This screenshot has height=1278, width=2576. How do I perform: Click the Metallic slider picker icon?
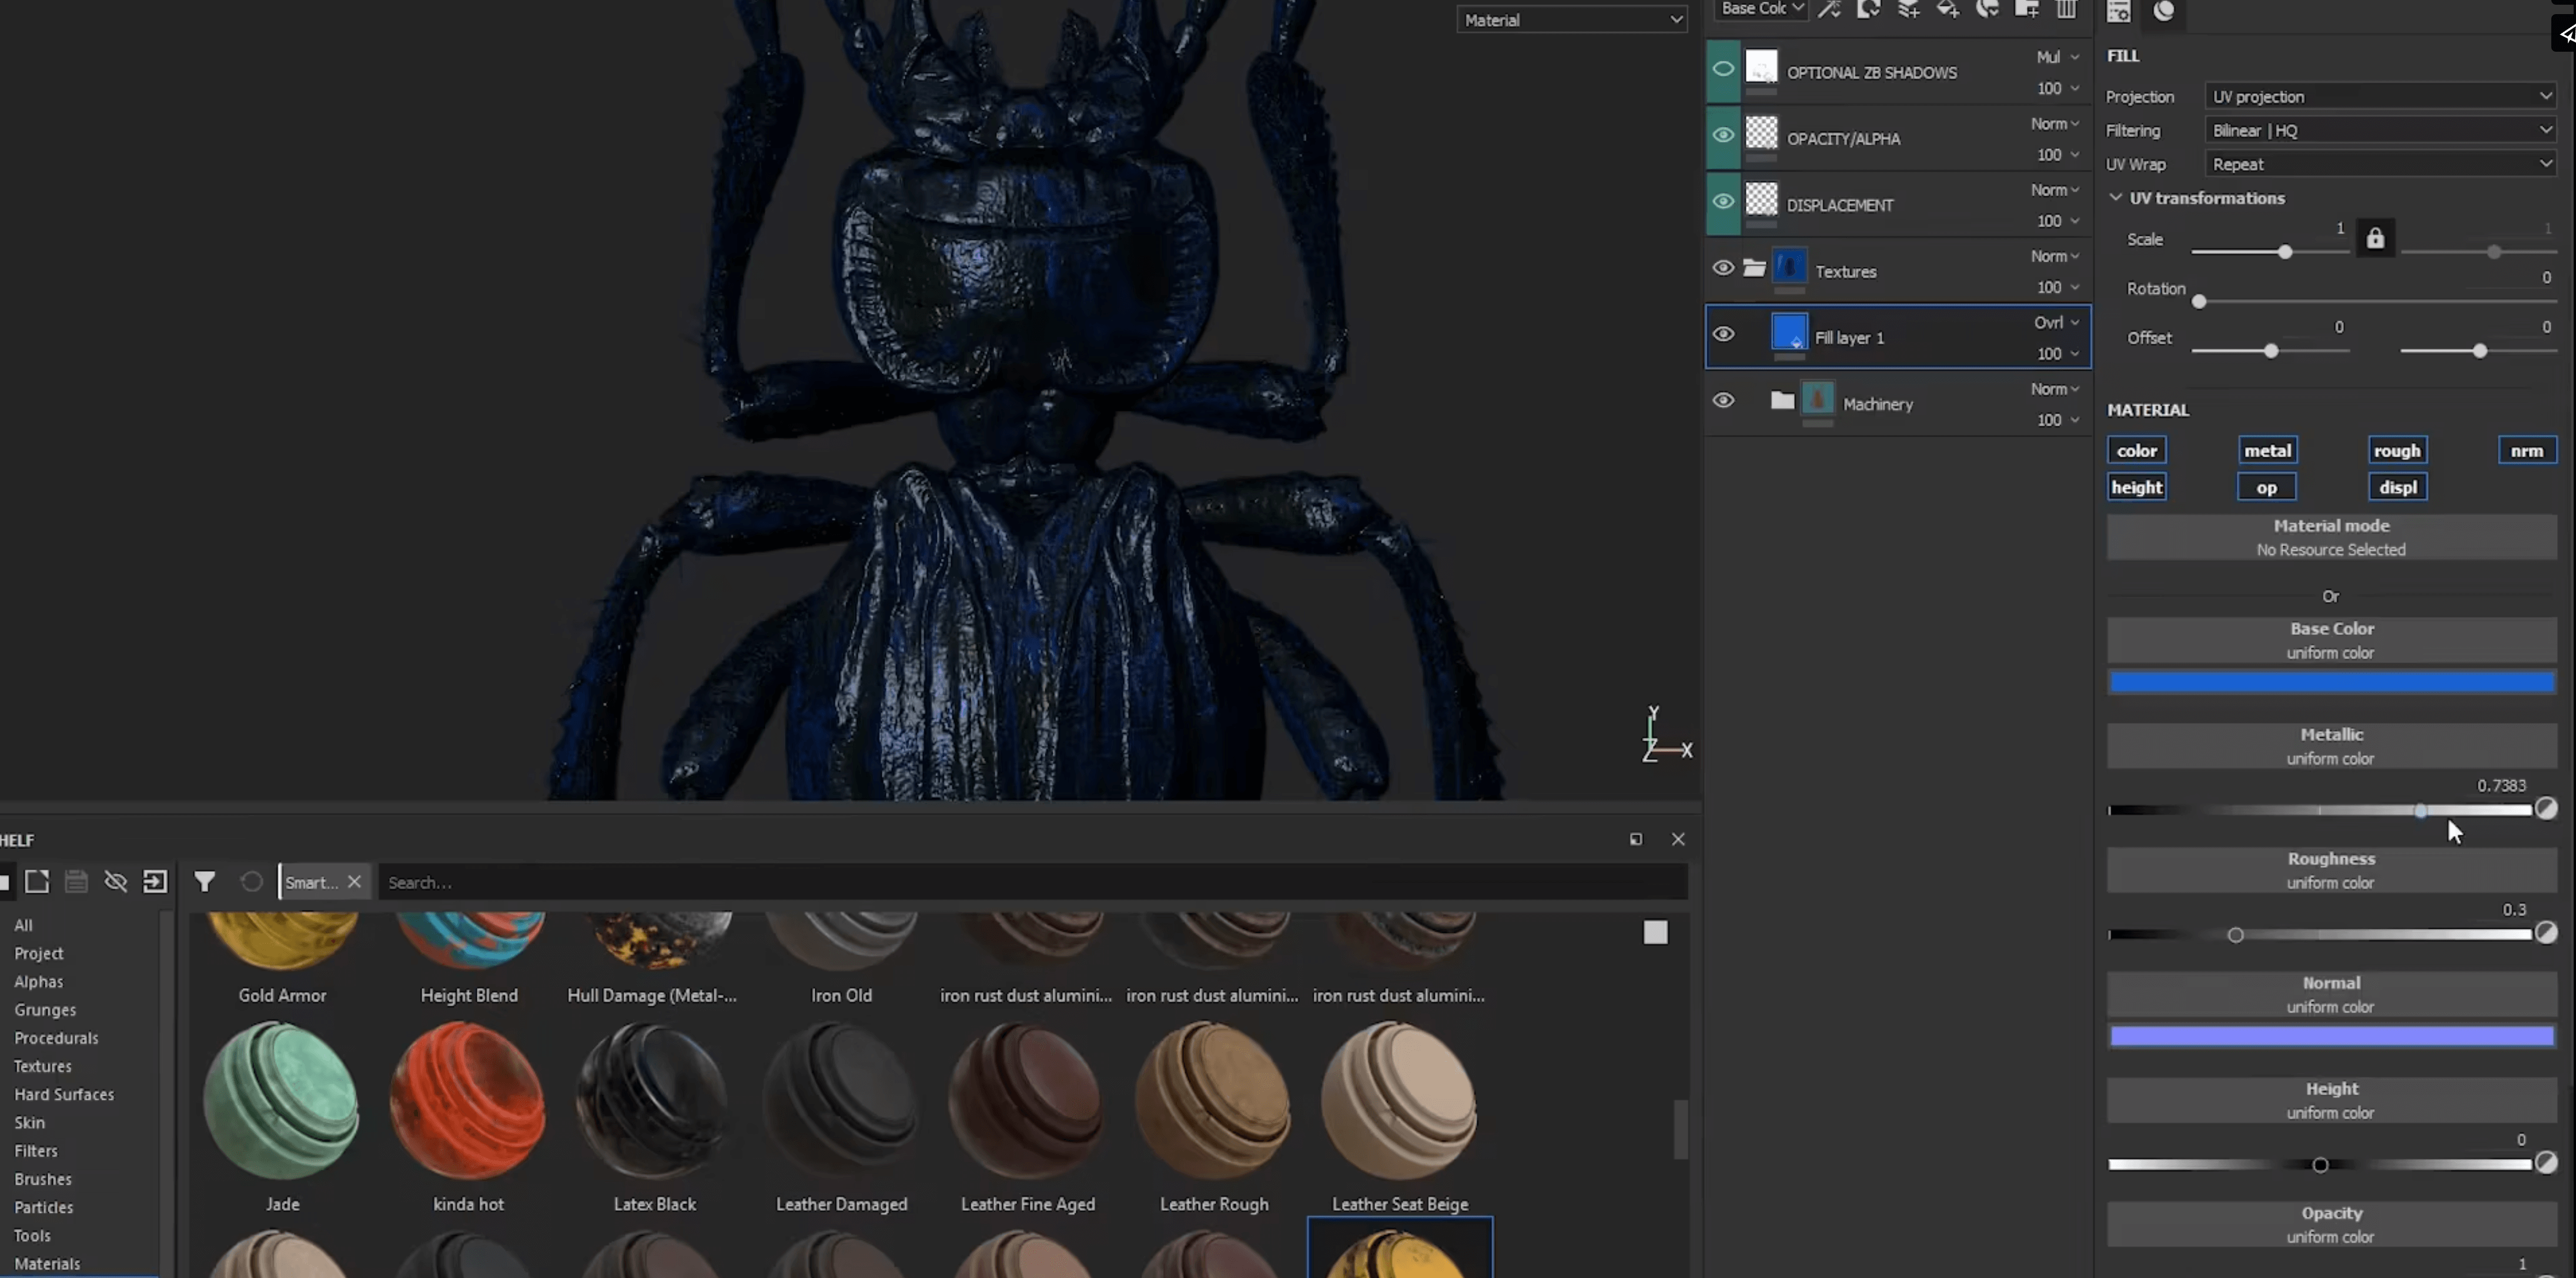[2546, 808]
